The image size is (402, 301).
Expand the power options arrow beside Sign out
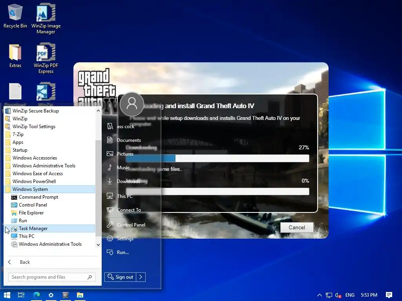[x=141, y=277]
